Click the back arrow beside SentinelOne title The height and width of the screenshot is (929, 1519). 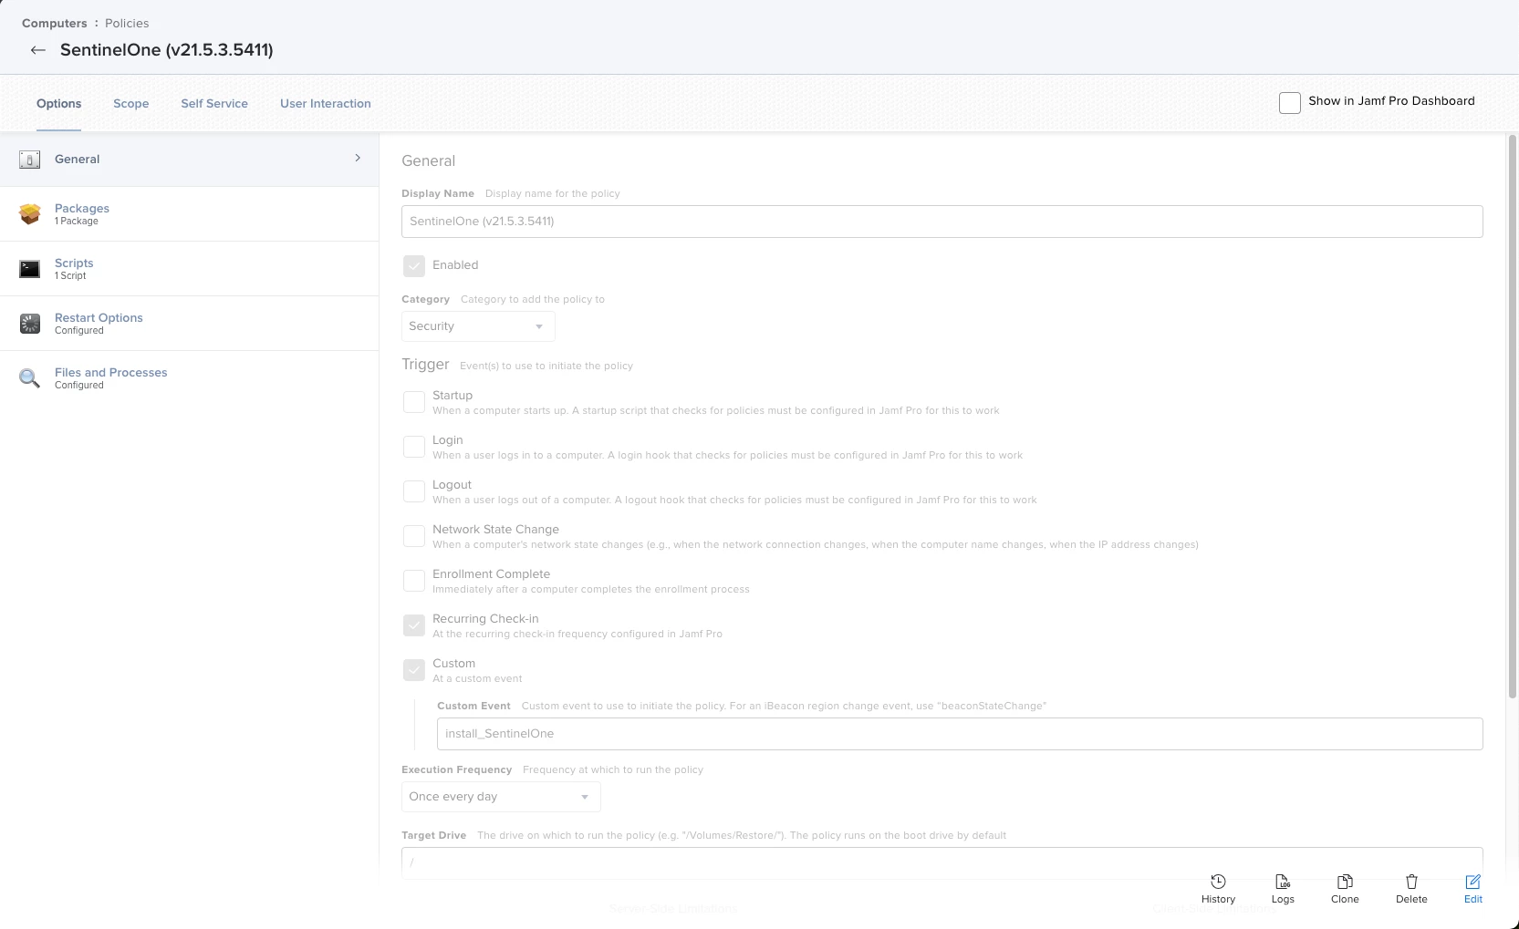pyautogui.click(x=38, y=50)
